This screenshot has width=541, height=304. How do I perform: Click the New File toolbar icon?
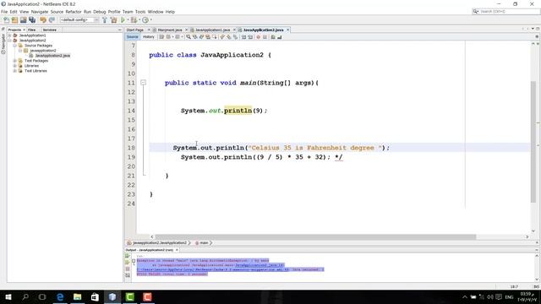pyautogui.click(x=7, y=20)
